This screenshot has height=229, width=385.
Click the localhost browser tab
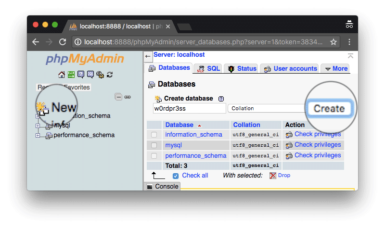pos(120,26)
